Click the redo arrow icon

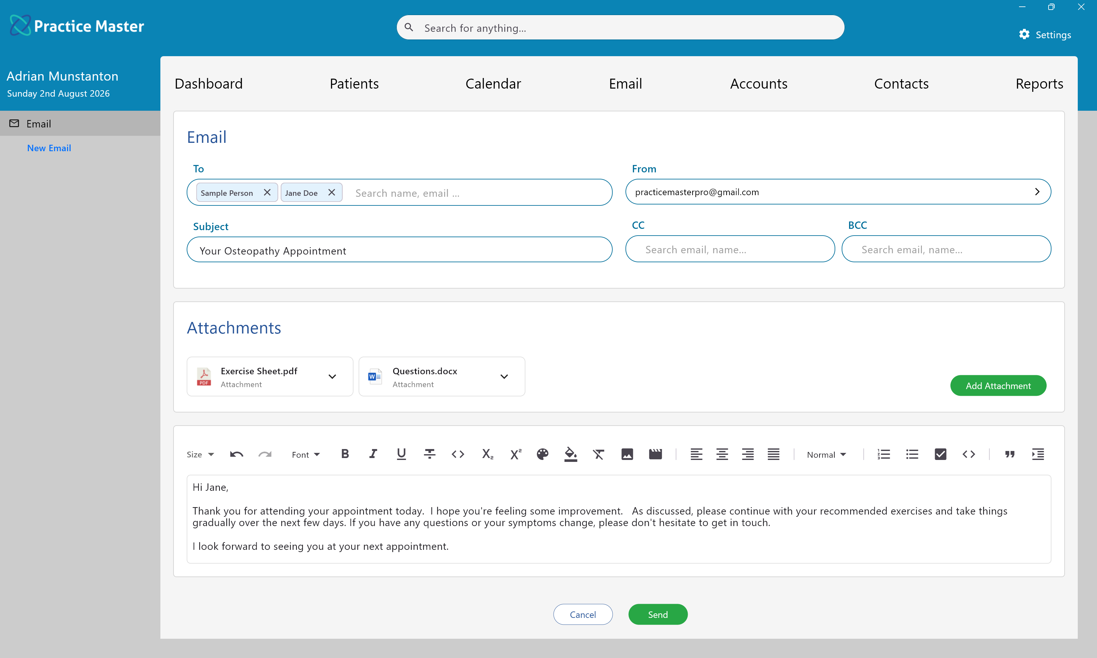(x=265, y=454)
